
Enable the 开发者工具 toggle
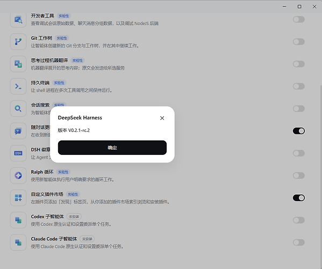299,19
